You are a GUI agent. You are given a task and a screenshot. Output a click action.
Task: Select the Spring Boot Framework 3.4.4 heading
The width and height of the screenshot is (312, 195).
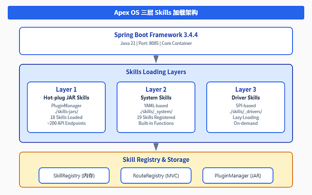tap(156, 35)
